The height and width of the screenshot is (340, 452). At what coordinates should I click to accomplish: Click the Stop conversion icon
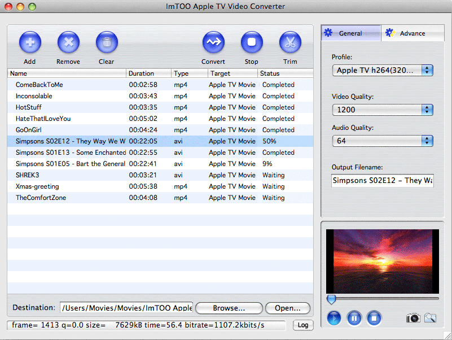[252, 42]
